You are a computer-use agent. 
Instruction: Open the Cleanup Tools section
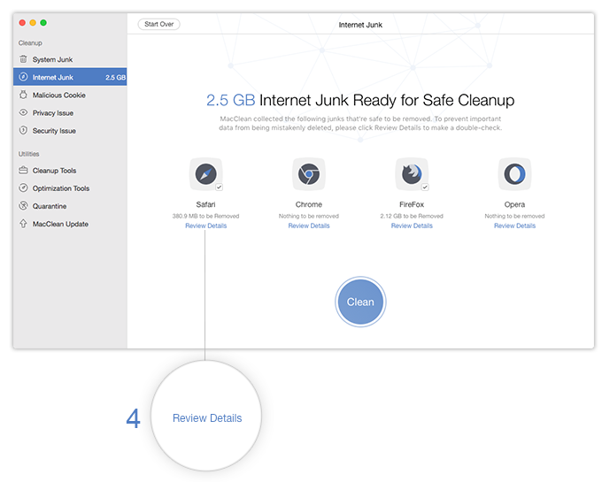pyautogui.click(x=54, y=171)
